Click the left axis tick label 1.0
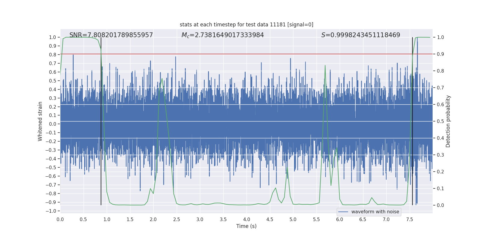The height and width of the screenshot is (240, 481). tap(52, 37)
